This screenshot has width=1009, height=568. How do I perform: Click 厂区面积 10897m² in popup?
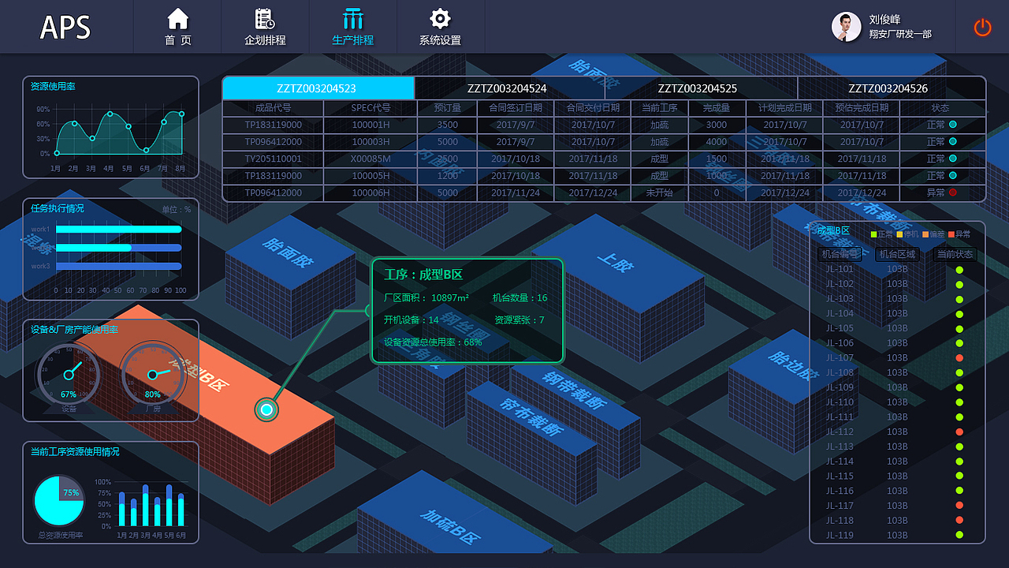(426, 298)
